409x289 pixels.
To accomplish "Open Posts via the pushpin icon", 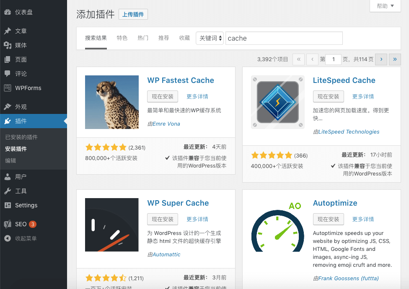I will tap(8, 31).
